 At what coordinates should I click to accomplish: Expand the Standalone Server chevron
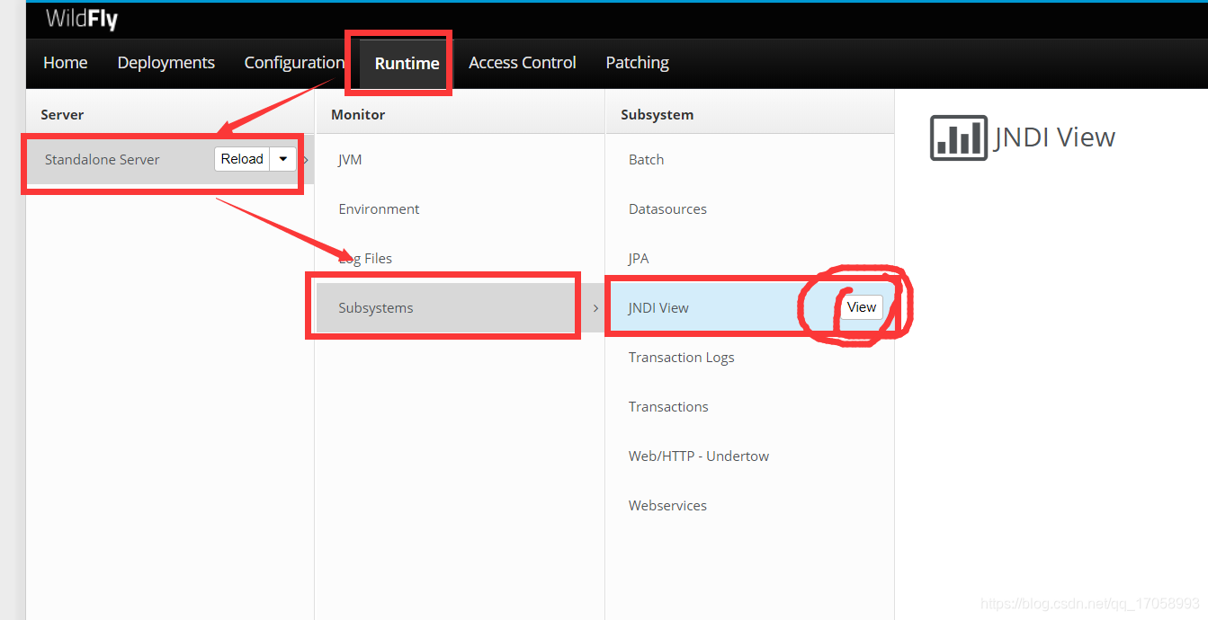[x=306, y=159]
